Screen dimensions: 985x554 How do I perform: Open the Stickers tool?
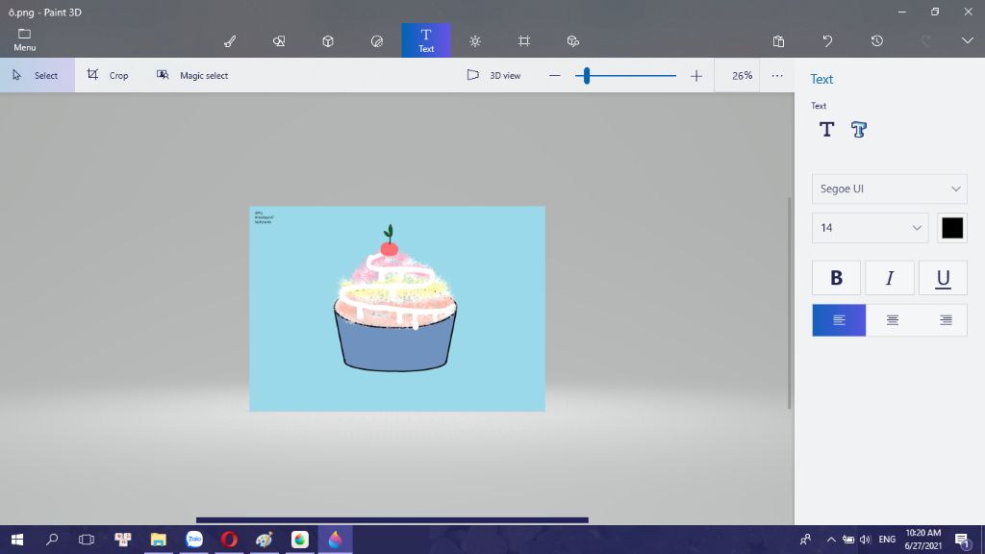[x=377, y=41]
